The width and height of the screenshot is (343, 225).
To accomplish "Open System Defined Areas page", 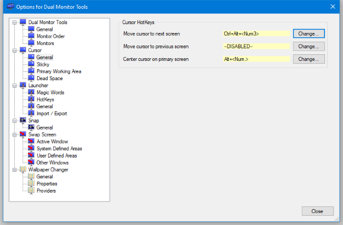I will click(x=59, y=148).
